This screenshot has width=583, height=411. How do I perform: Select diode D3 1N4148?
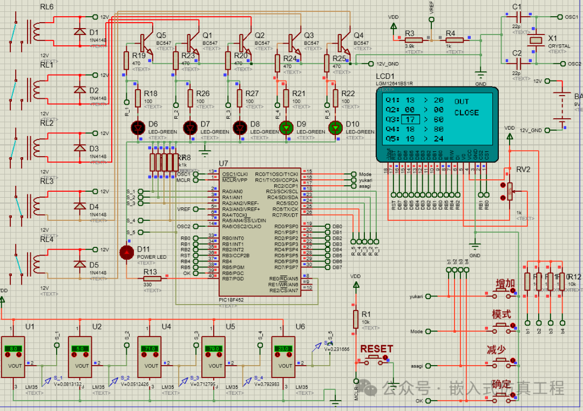coord(80,147)
